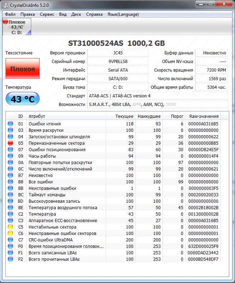Click the Атрибут column header
Viewport: 235px width, 283px height.
[x=66, y=116]
